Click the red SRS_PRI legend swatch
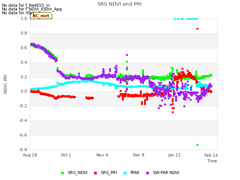 tap(95, 173)
